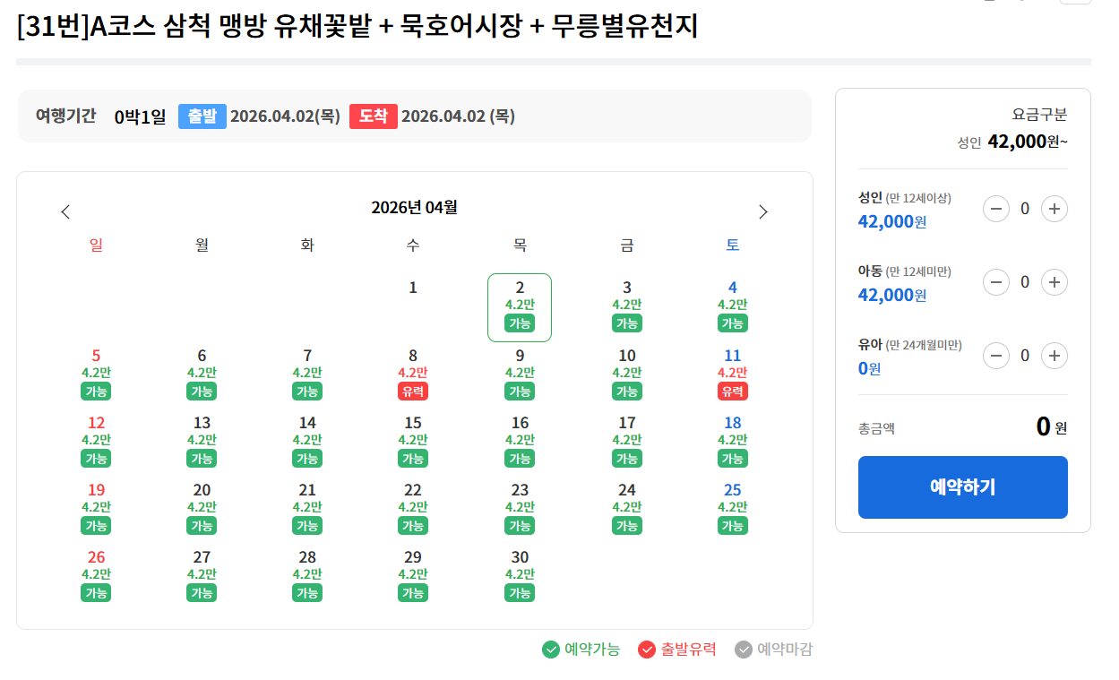Select the highlighted April 2 departure date
The image size is (1119, 680).
coord(520,309)
